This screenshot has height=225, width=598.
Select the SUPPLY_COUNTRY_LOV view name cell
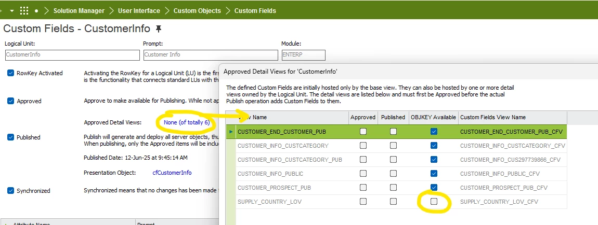[292, 202]
